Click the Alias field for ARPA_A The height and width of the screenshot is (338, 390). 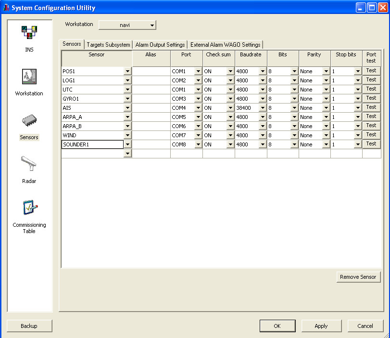coord(151,117)
